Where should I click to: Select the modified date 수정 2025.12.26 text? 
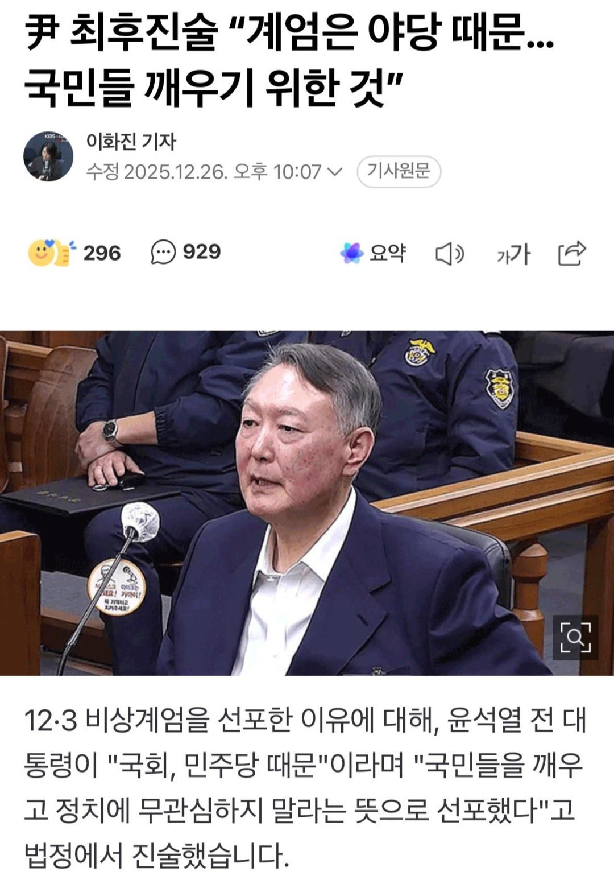pos(156,171)
